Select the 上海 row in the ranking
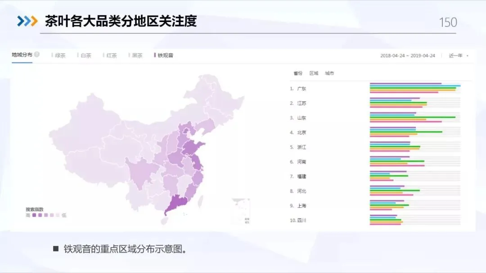 [x=375, y=206]
